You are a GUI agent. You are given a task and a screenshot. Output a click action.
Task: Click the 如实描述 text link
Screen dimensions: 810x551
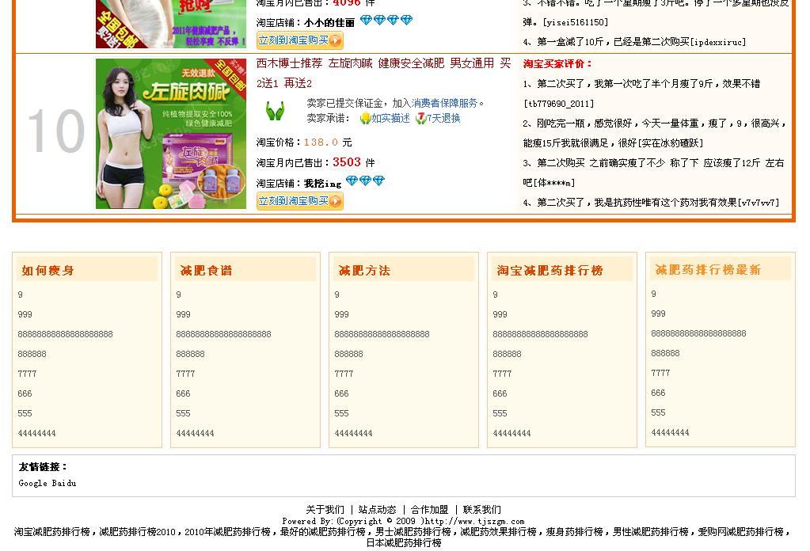pyautogui.click(x=390, y=118)
